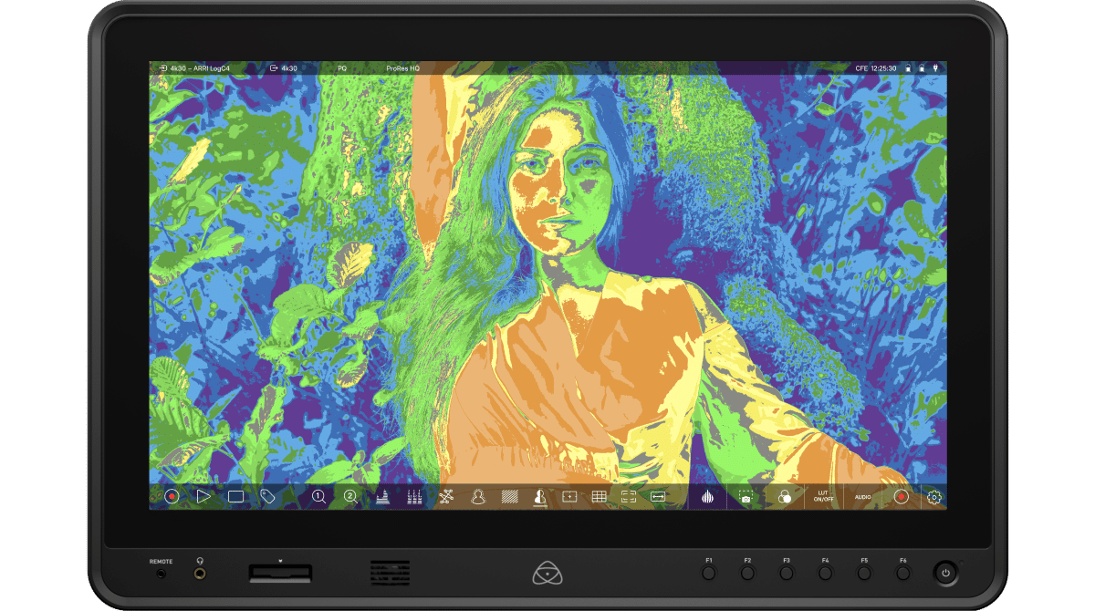Tap the Play triangle icon
Viewport: 1095px width, 611px height.
click(x=203, y=497)
